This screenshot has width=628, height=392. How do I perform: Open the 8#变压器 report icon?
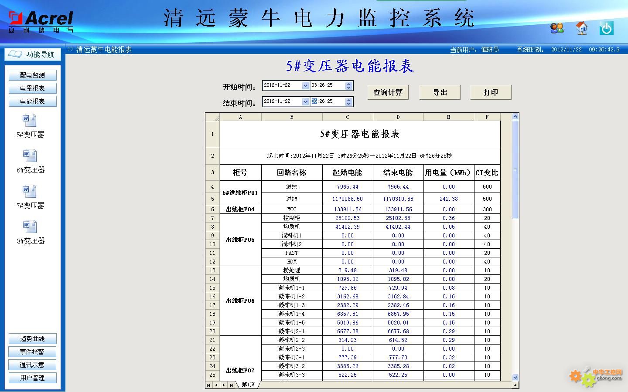tap(30, 227)
